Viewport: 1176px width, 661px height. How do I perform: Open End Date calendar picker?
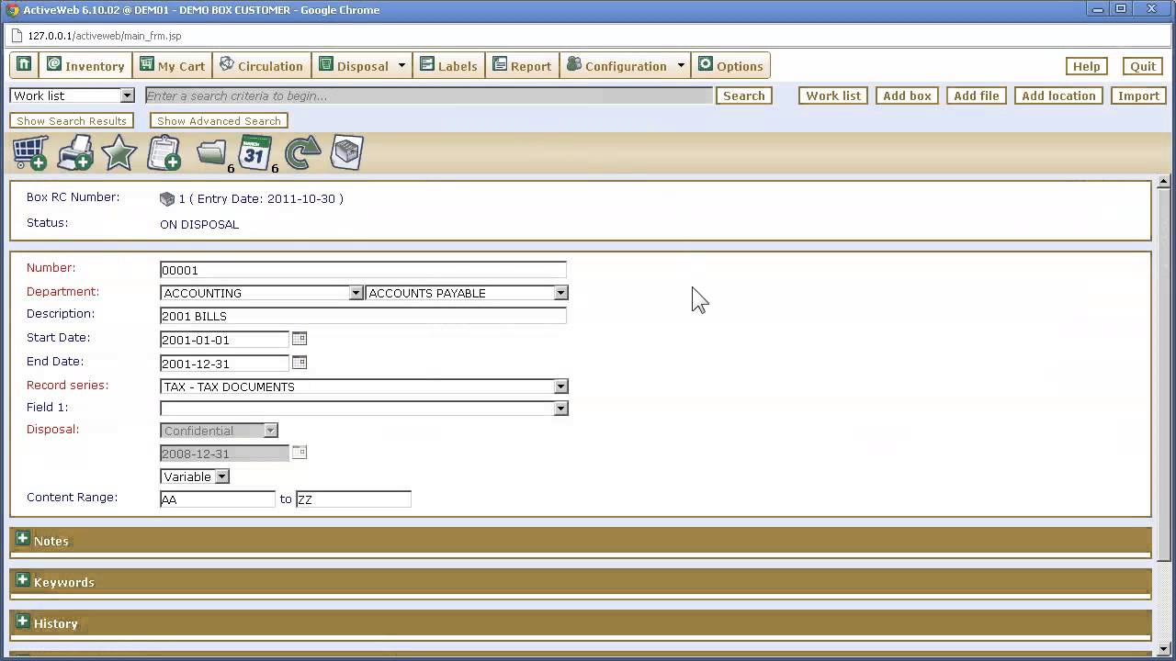(300, 363)
